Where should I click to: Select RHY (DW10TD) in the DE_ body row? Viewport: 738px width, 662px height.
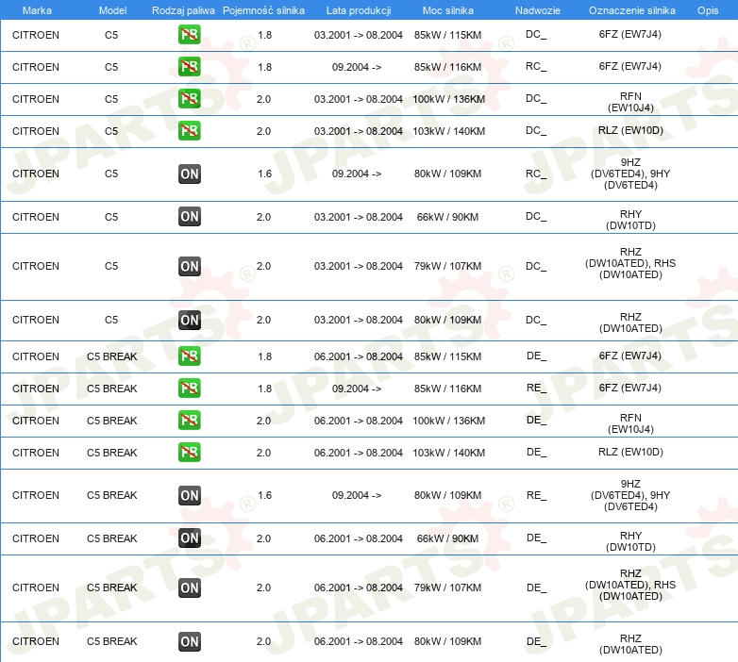coord(630,541)
